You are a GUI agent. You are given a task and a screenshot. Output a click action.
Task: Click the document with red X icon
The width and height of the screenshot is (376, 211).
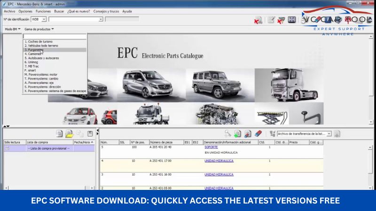(258, 20)
